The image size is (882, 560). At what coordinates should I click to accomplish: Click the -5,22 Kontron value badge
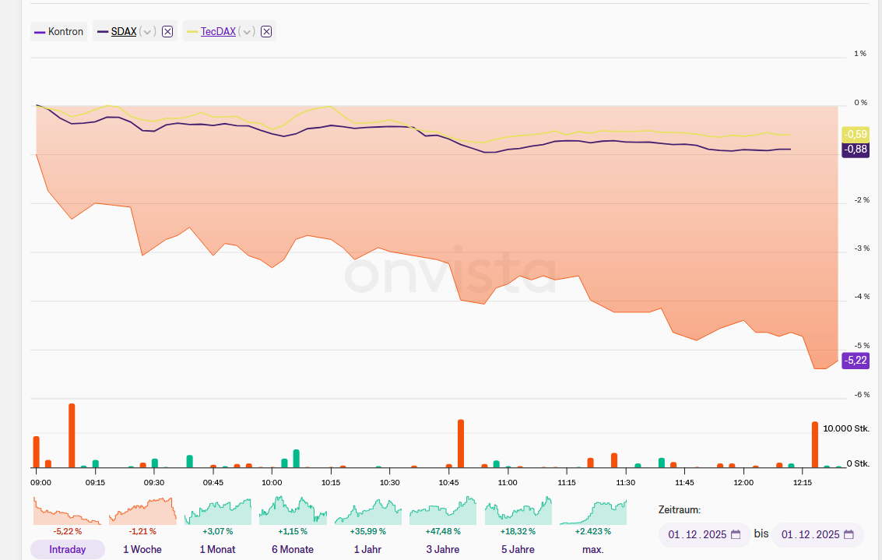pos(856,360)
